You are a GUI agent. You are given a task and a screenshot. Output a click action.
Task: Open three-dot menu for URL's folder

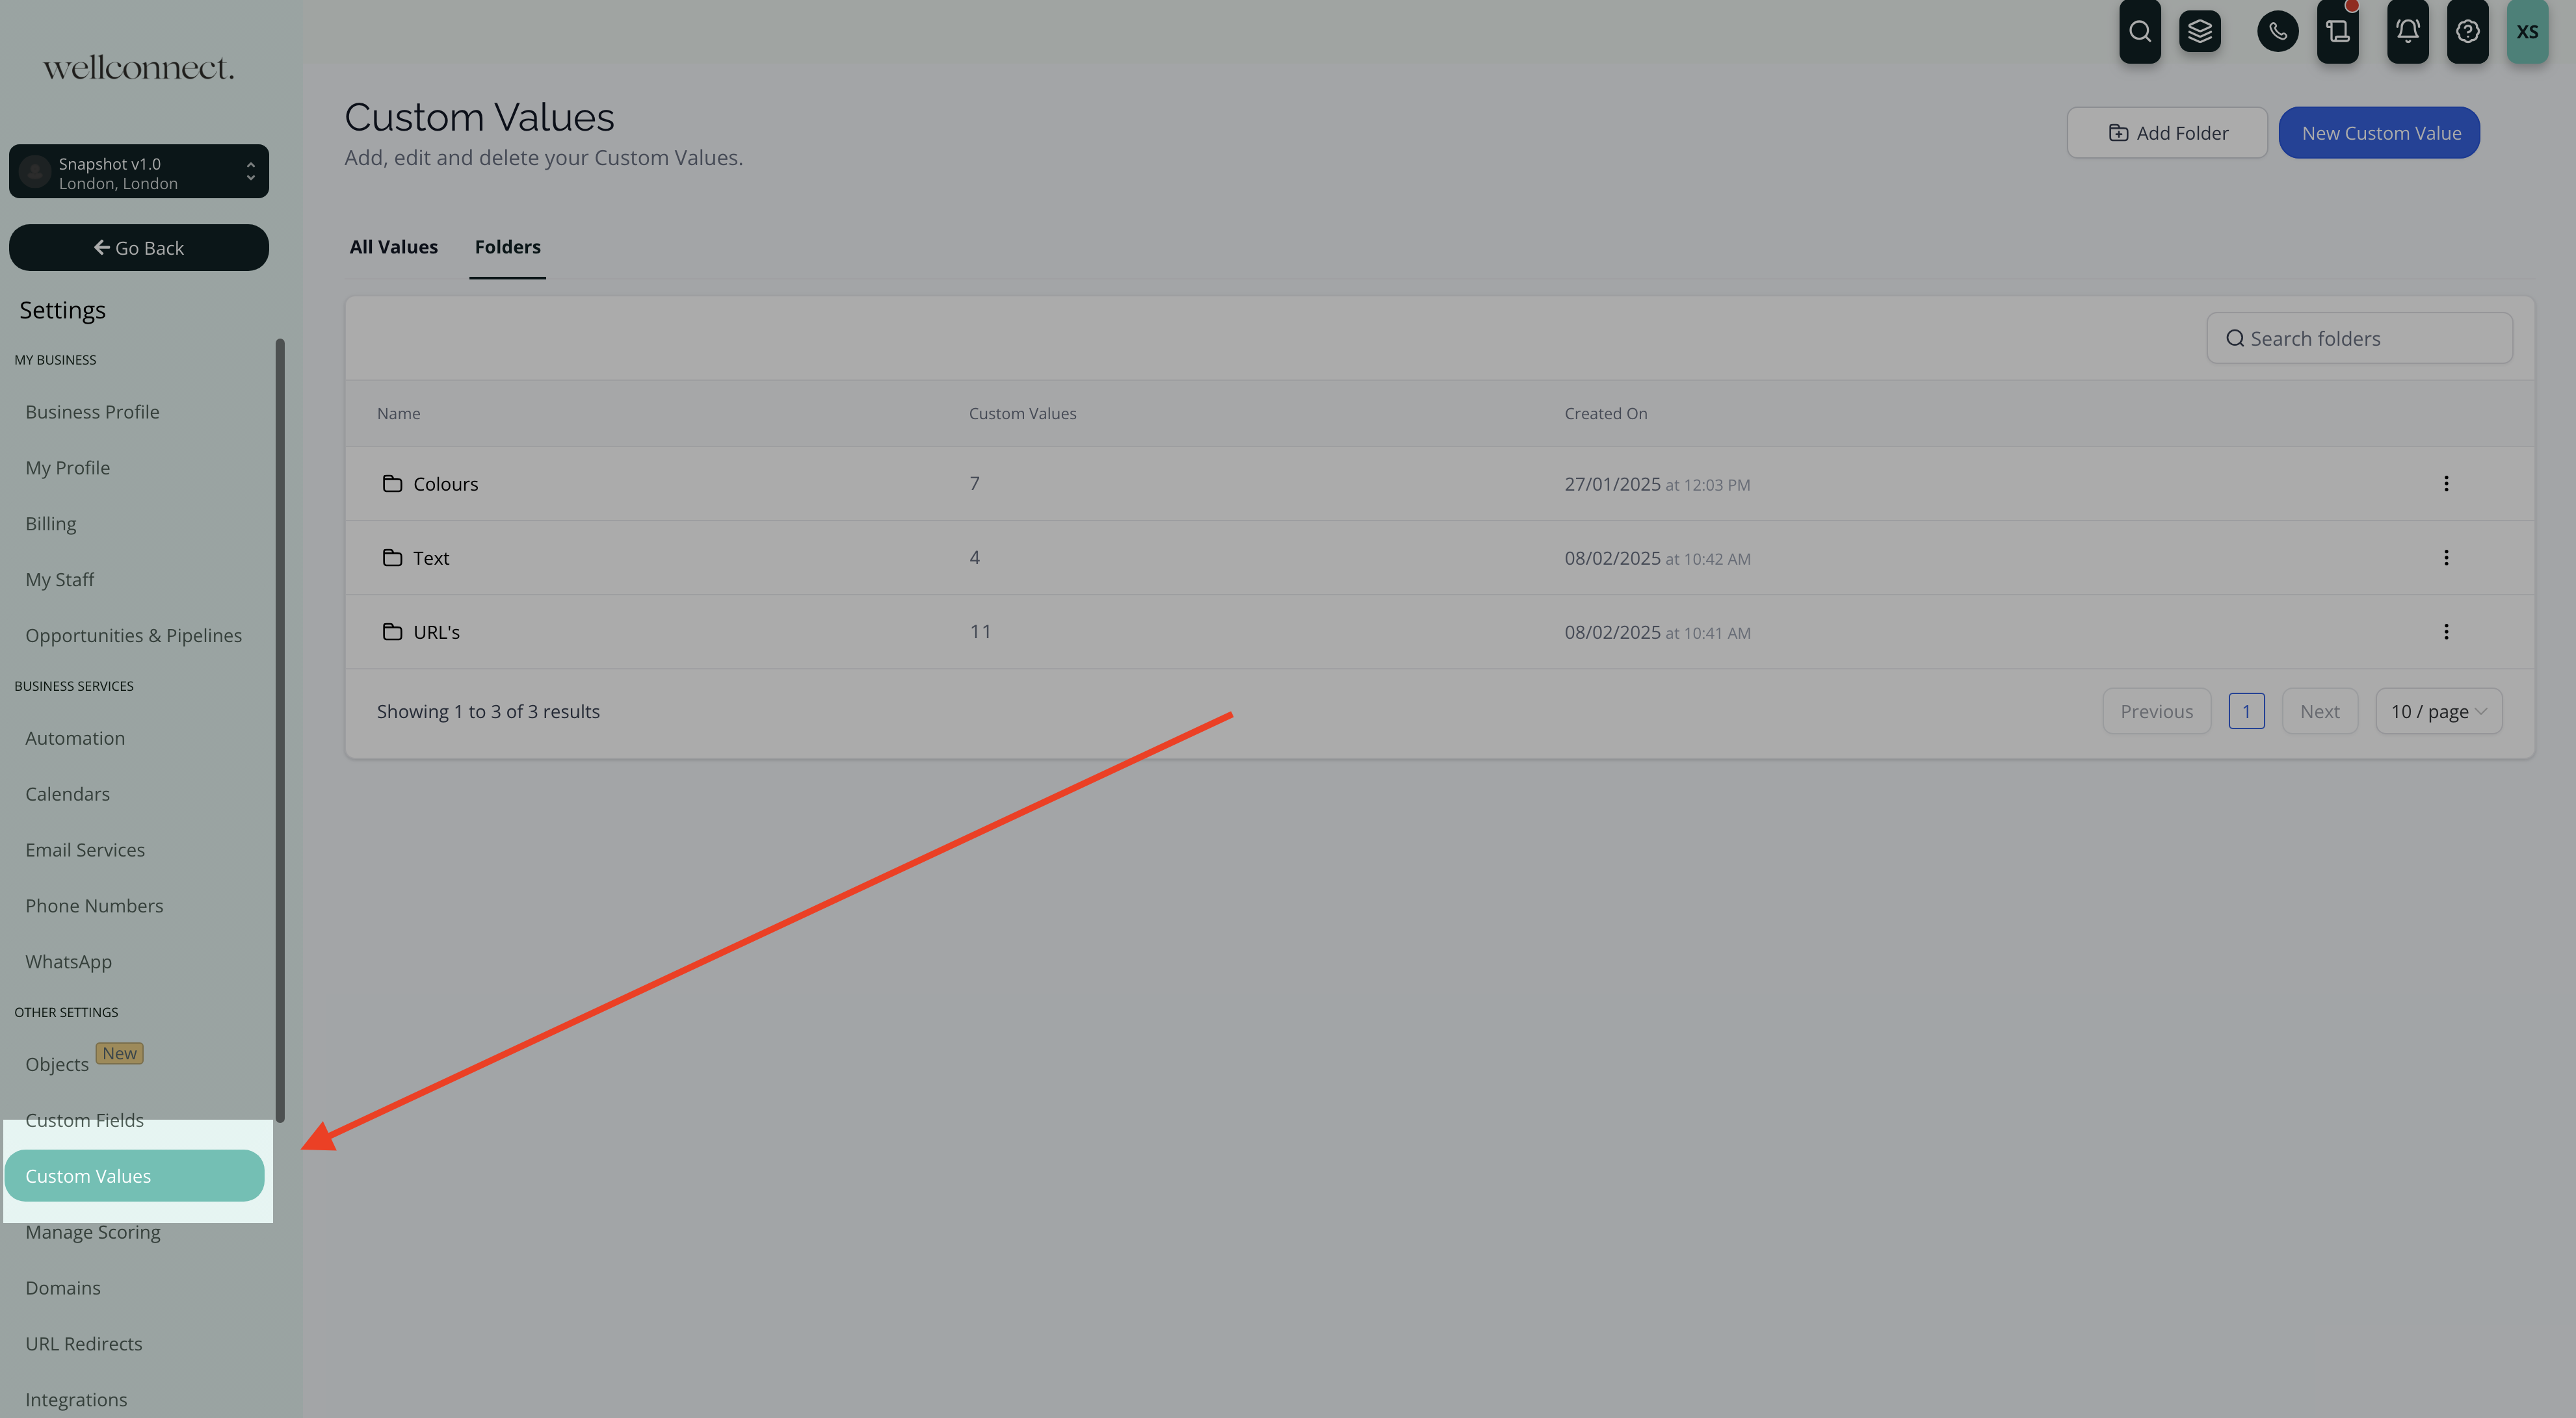coord(2446,632)
